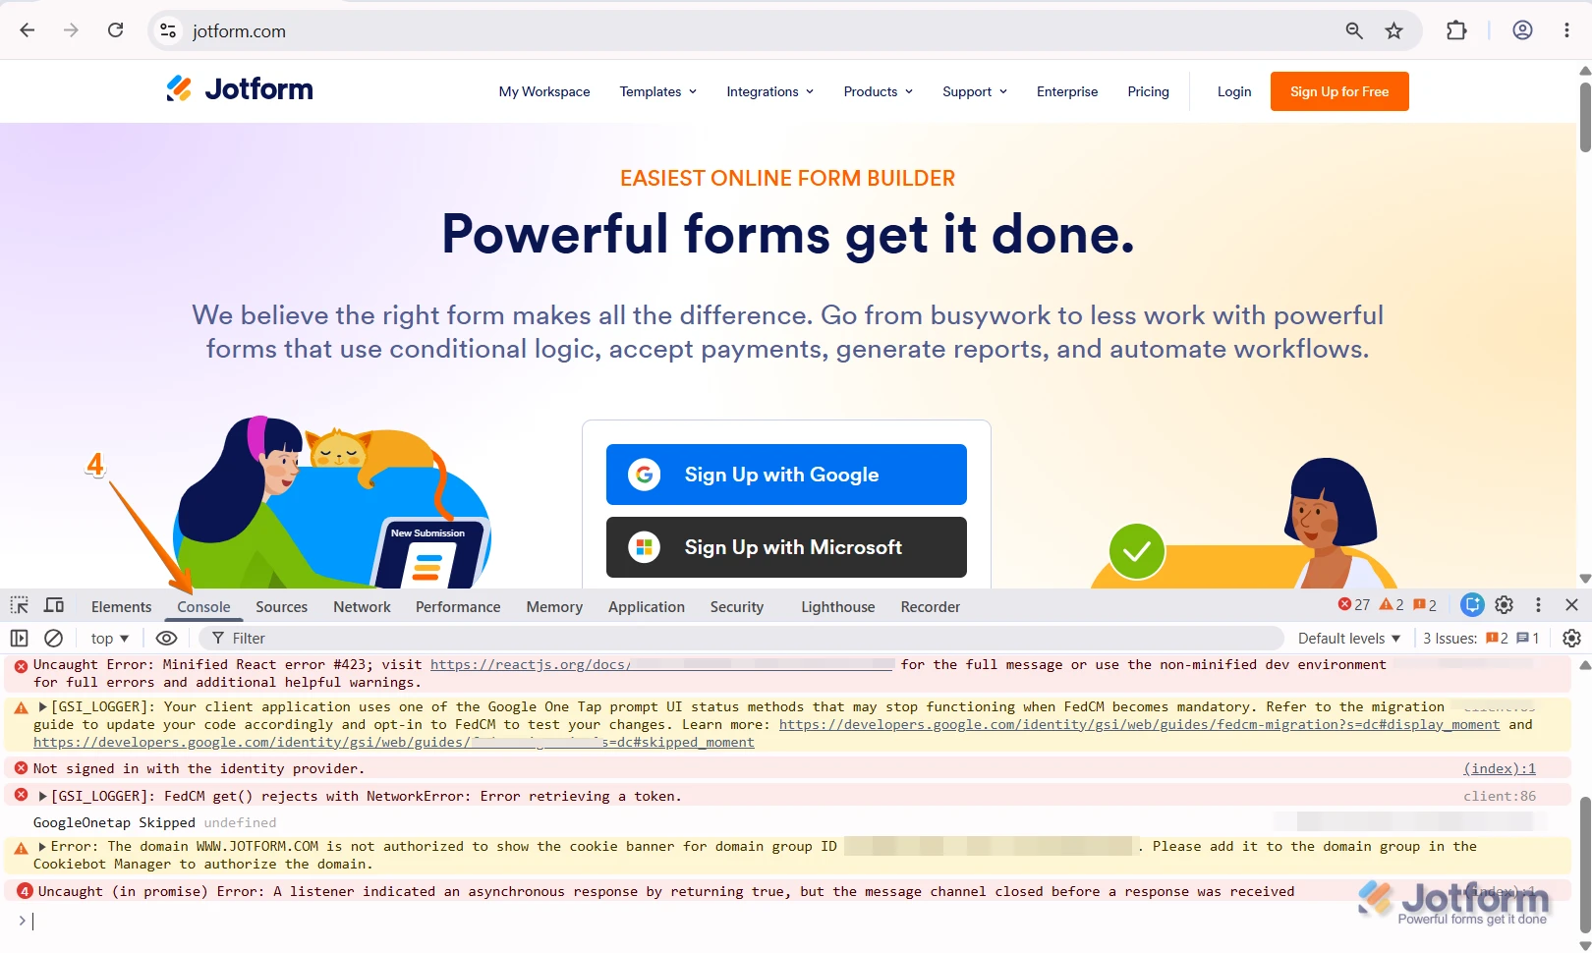
Task: Open the reactjs.org docs link in error
Action: pyautogui.click(x=661, y=664)
